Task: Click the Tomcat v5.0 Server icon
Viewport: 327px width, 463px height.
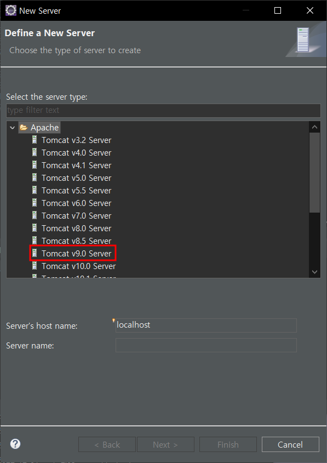Action: point(35,178)
